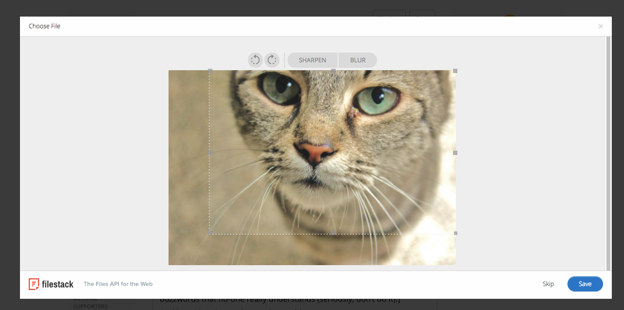Apply the SHARPEN filter
Screen dimensions: 624x310
coord(312,60)
